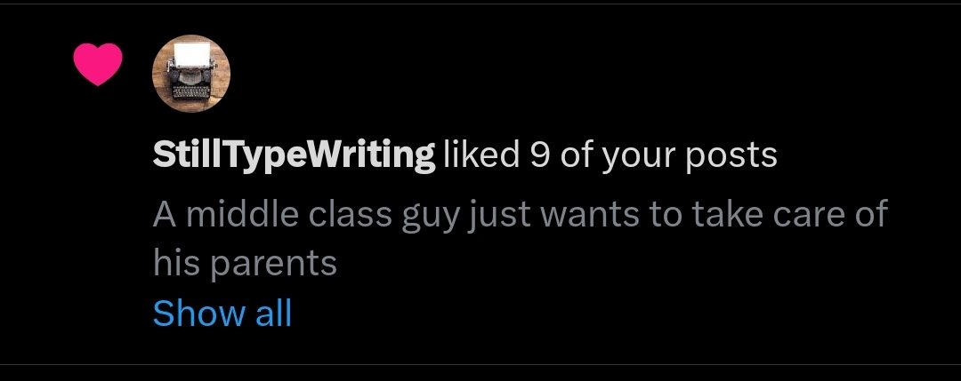Open the typewriter profile avatar

(191, 74)
